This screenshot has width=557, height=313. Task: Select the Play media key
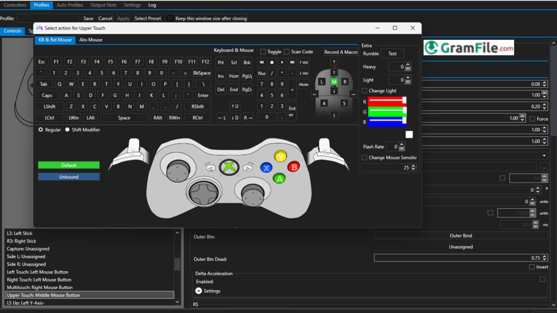coord(282,62)
